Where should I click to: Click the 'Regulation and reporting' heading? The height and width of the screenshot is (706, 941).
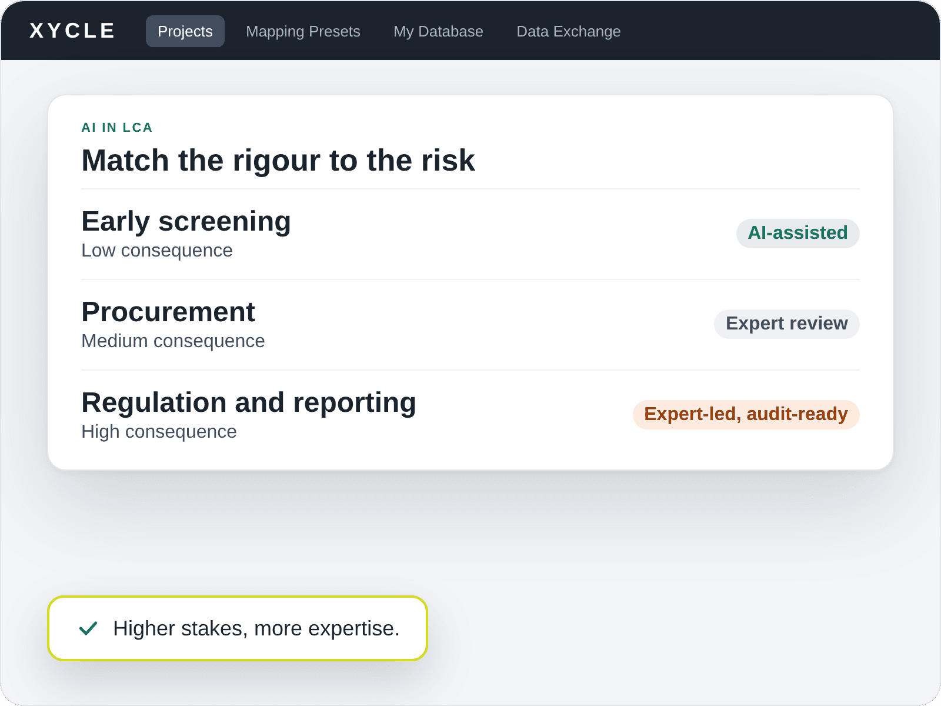click(x=249, y=402)
